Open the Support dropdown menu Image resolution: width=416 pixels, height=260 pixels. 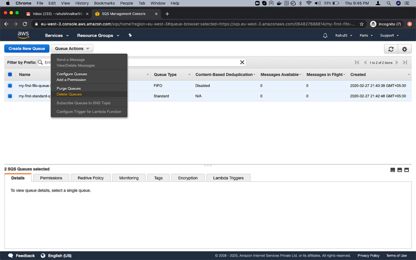389,35
